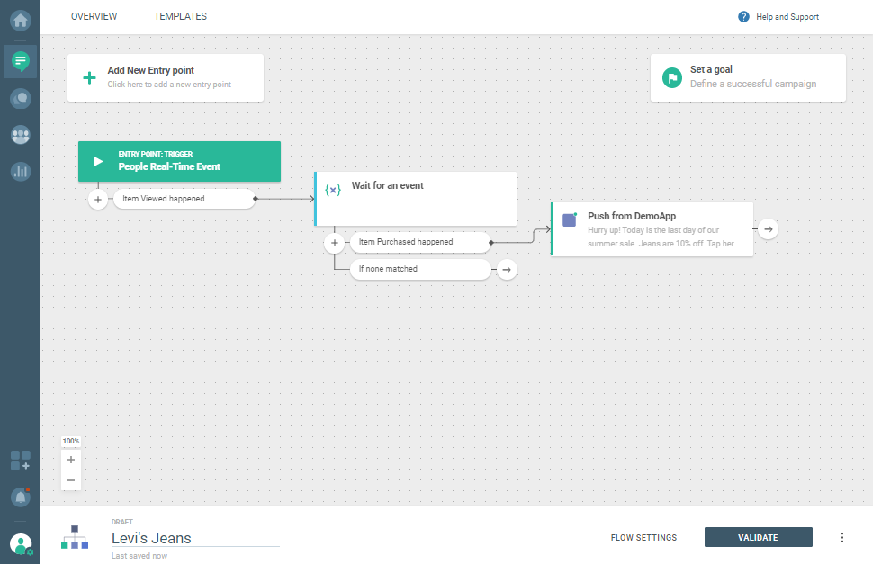Click the Validate button

tap(758, 538)
